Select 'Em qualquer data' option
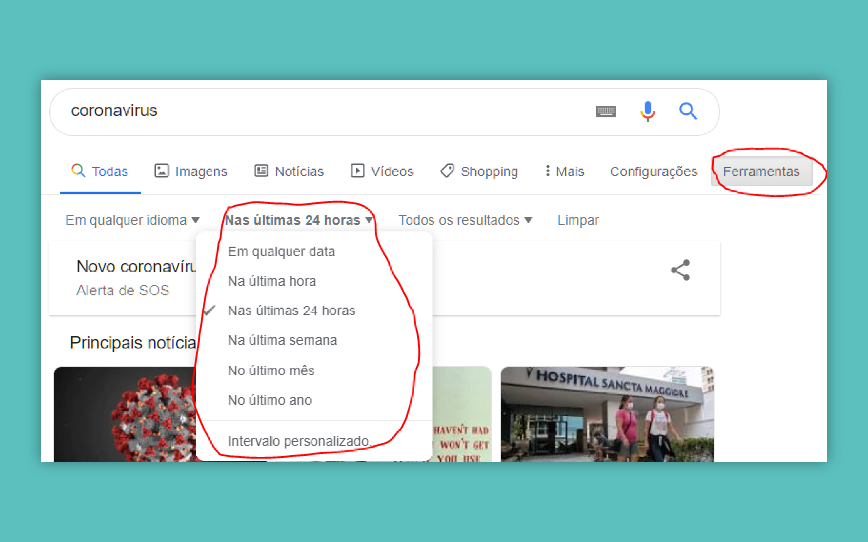The image size is (868, 542). [281, 252]
